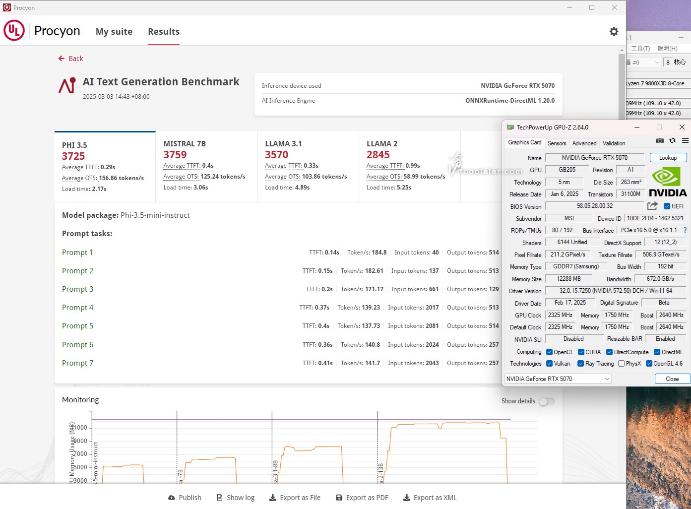This screenshot has height=509, width=691.
Task: Open GPU-Z hamburger menu icon
Action: pyautogui.click(x=685, y=141)
